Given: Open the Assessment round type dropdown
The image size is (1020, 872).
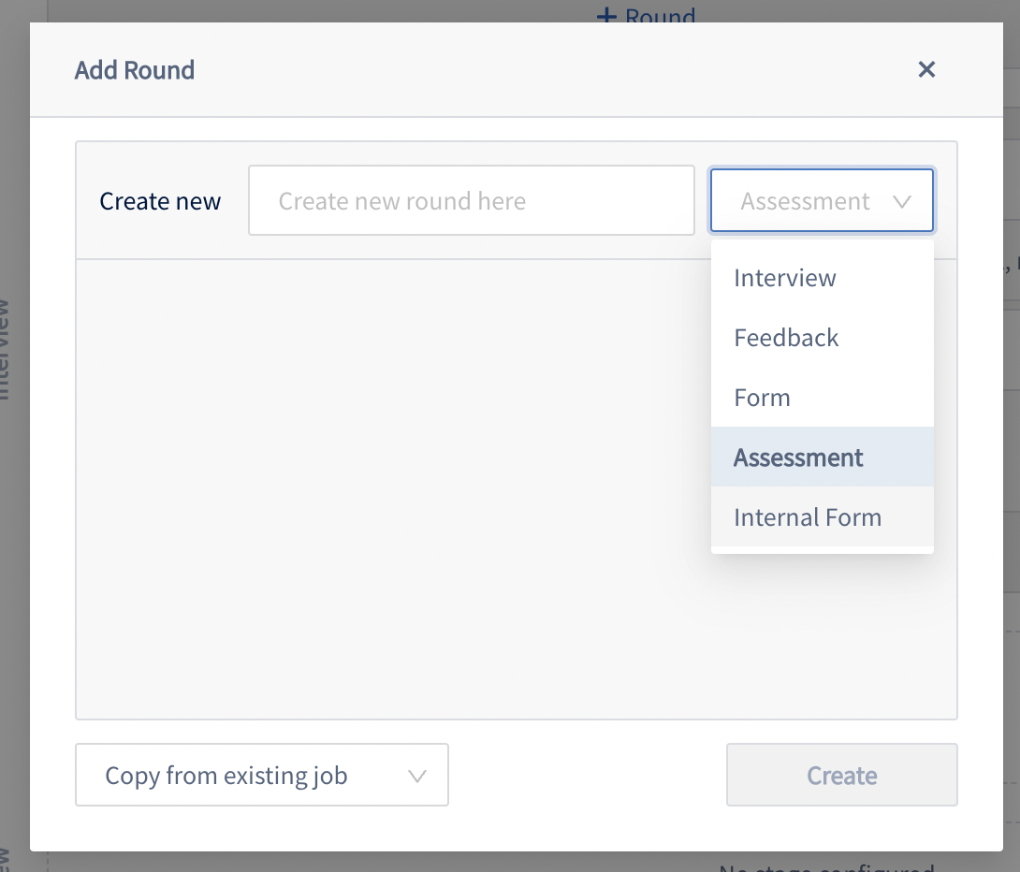Looking at the screenshot, I should pos(823,200).
